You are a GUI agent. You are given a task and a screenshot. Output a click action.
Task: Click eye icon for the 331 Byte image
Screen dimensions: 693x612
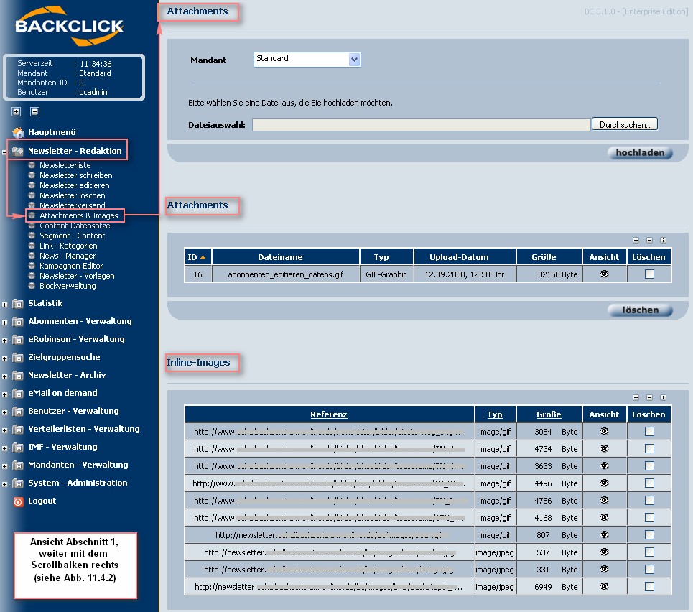point(604,570)
